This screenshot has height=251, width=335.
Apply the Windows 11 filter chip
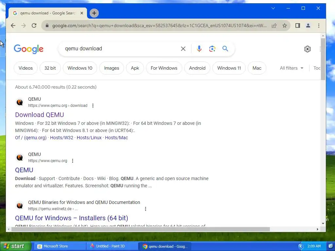tap(229, 68)
